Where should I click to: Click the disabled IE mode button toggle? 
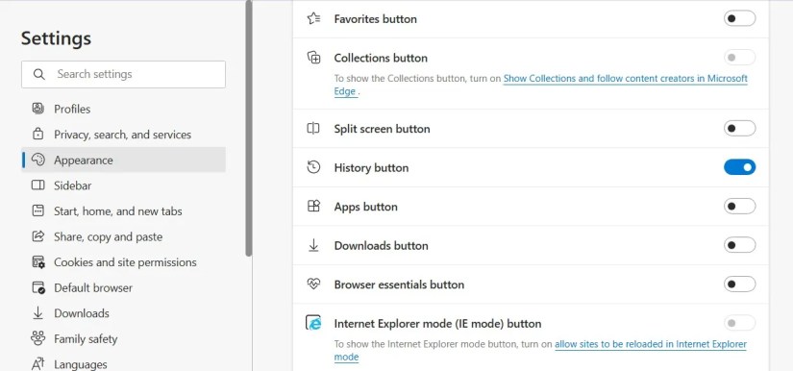tap(739, 323)
